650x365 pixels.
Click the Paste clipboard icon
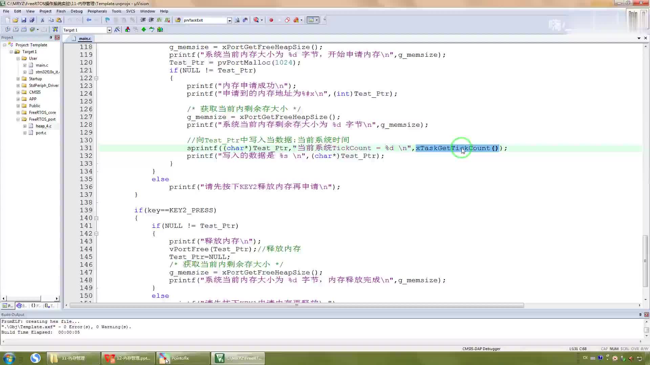point(59,20)
